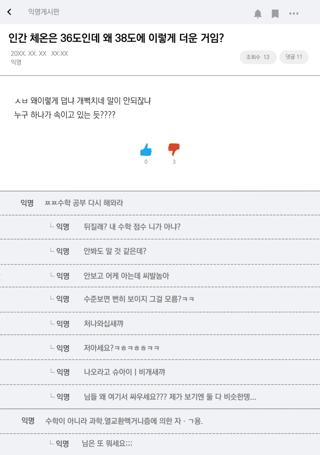Select comment '수학이 아니라 과학.열교환맥거니즘'
This screenshot has width=320, height=455.
pos(124,421)
